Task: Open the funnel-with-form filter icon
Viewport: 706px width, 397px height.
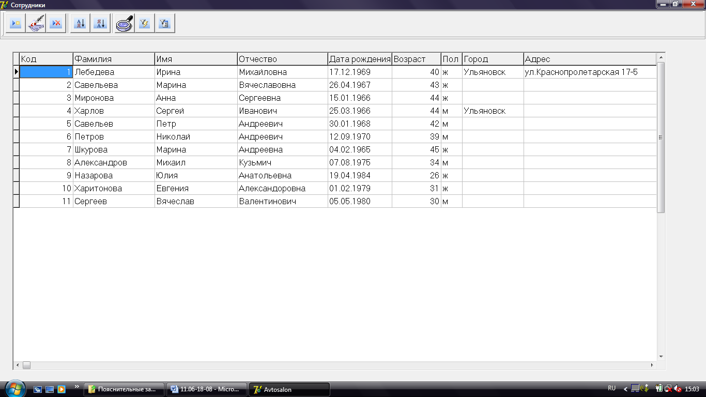Action: [x=165, y=24]
